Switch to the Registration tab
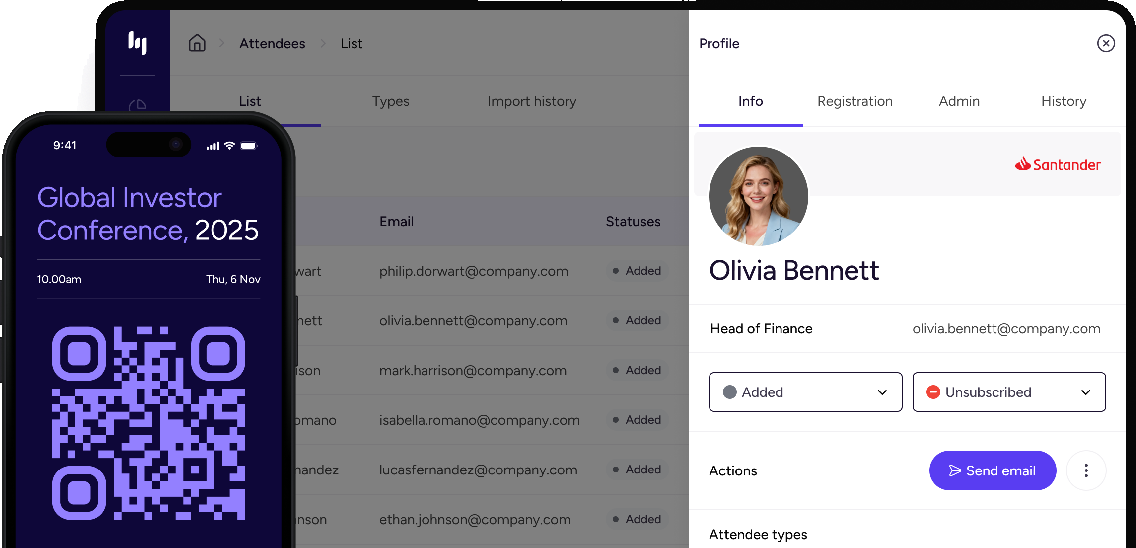 pyautogui.click(x=854, y=101)
